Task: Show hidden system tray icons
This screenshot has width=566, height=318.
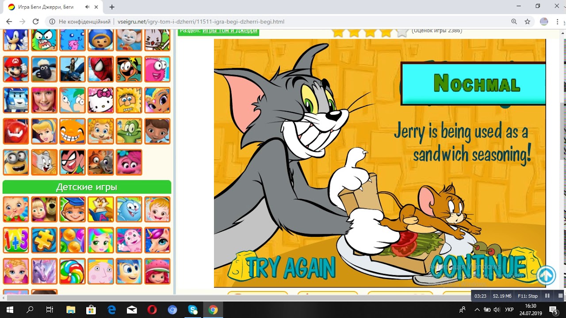Action: click(x=476, y=310)
